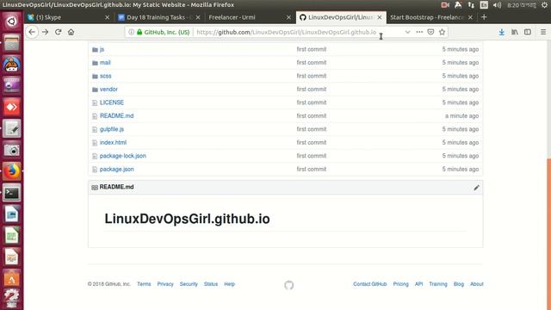This screenshot has height=310, width=551.
Task: Go forward with the forward arrow
Action: point(45,32)
